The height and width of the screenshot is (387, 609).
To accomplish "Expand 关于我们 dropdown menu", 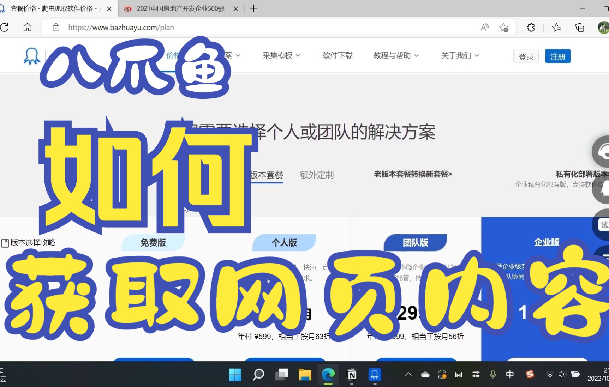I will click(460, 55).
